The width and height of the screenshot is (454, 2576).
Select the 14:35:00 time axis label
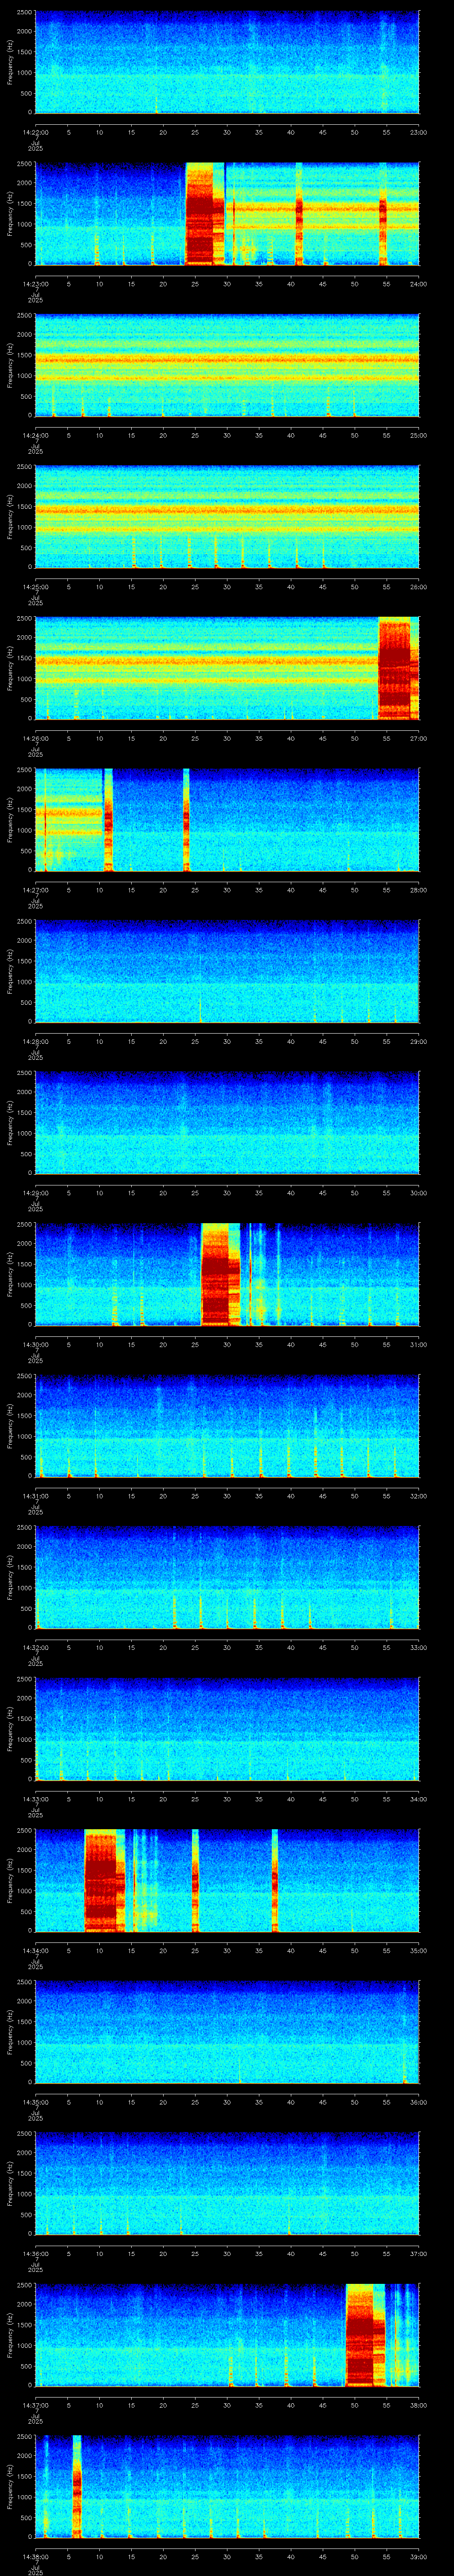tap(35, 2102)
